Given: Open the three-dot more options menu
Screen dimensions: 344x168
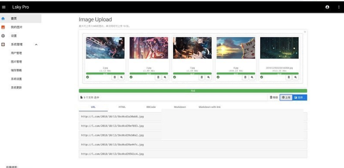Looking at the screenshot, I should pyautogui.click(x=339, y=7).
